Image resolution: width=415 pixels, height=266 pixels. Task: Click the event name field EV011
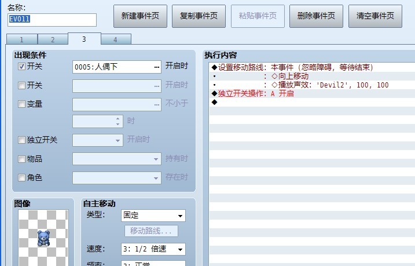(52, 20)
